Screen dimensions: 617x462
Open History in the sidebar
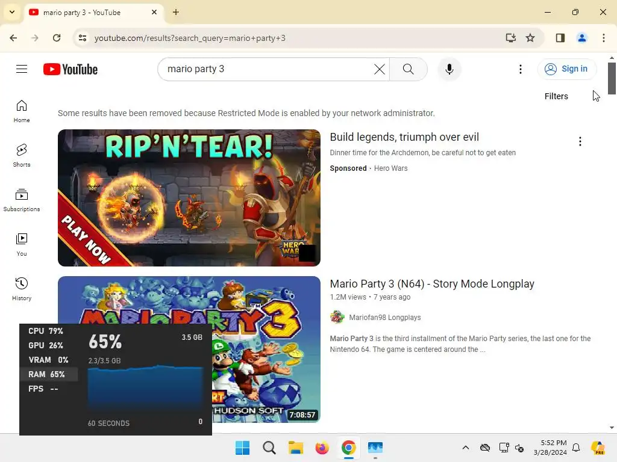tap(22, 289)
